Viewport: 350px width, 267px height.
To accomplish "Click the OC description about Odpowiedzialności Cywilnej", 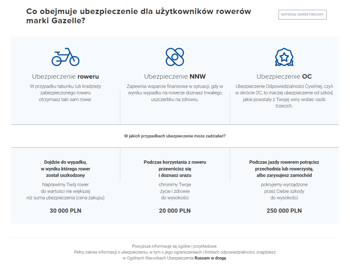I will click(x=284, y=96).
